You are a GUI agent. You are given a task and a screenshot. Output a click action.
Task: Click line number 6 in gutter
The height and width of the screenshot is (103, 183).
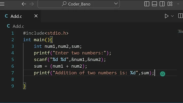tap(13, 66)
